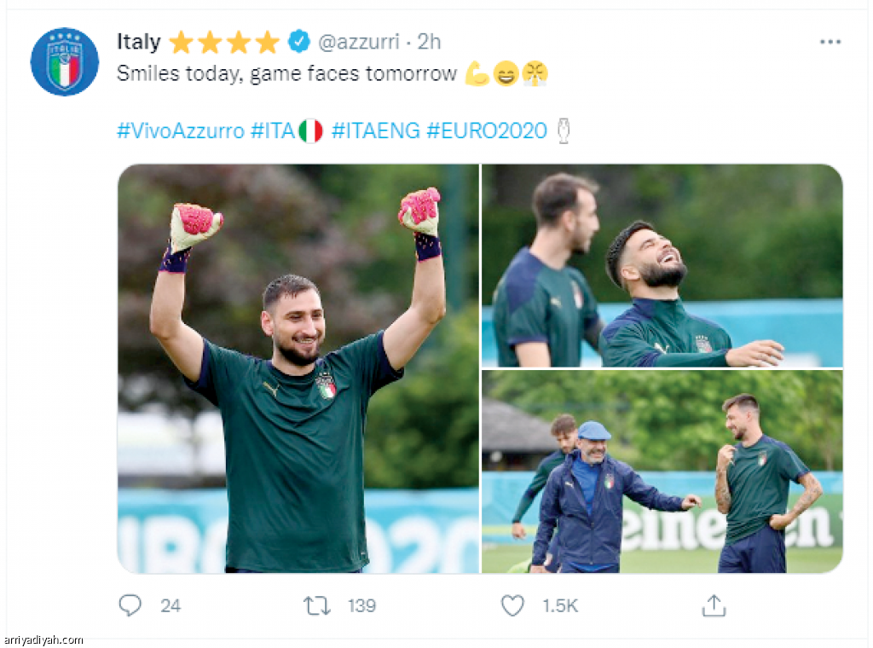
Task: Open the goalkeeper raised fists photo
Action: point(298,368)
